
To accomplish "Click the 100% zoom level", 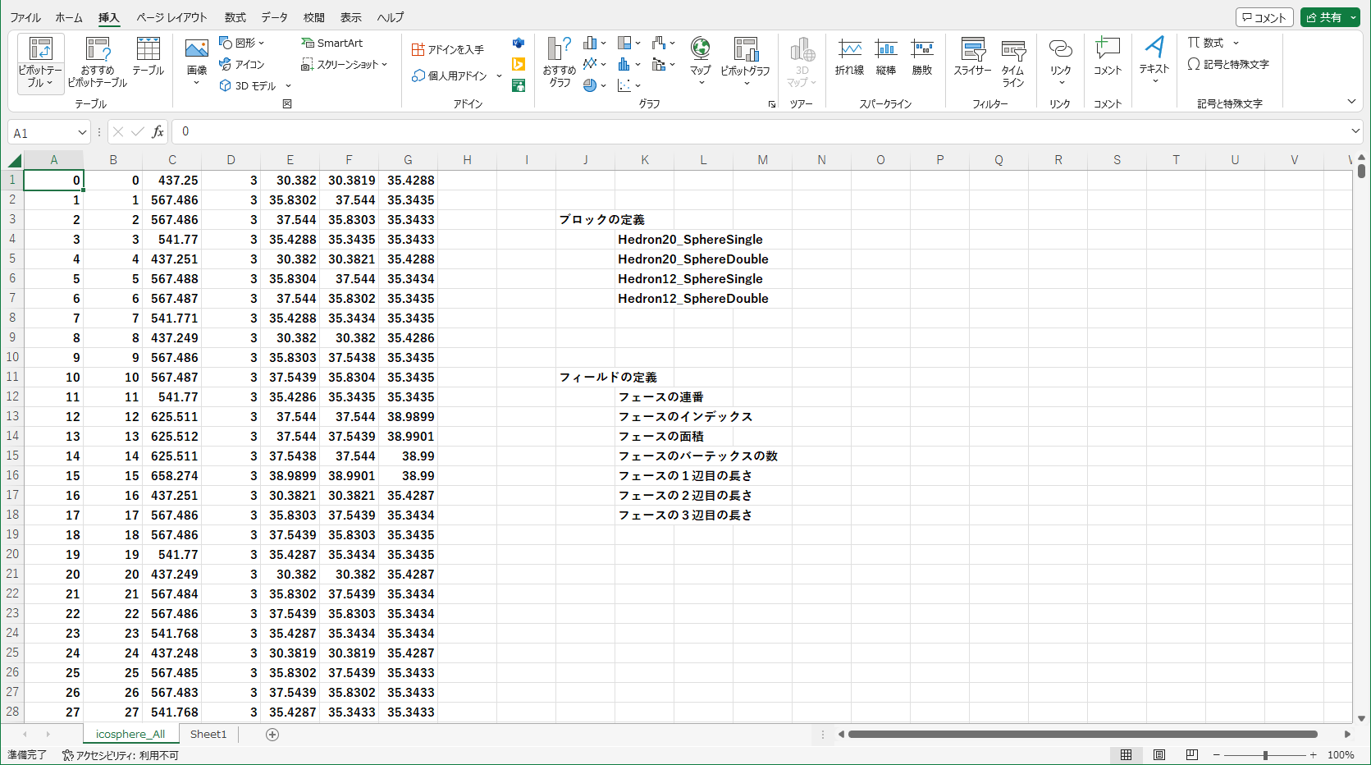I will [x=1341, y=755].
